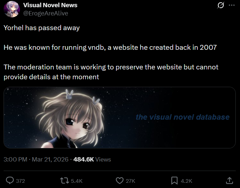This screenshot has width=240, height=188.
Task: Click "the visual novel database" banner text
Action: tap(183, 117)
